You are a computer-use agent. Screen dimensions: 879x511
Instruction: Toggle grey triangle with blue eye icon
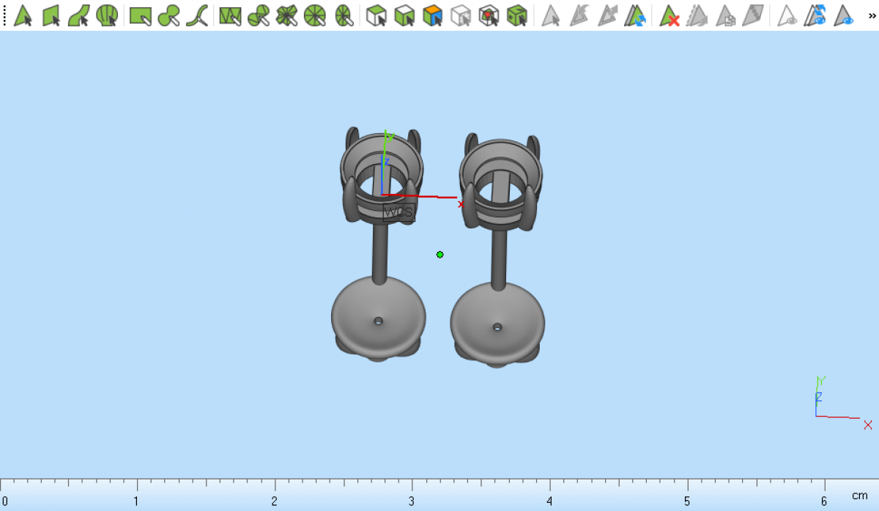coord(843,15)
